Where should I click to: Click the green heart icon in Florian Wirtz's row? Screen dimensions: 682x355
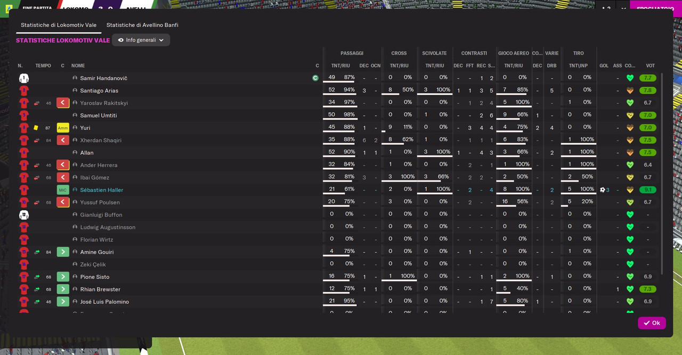click(630, 240)
